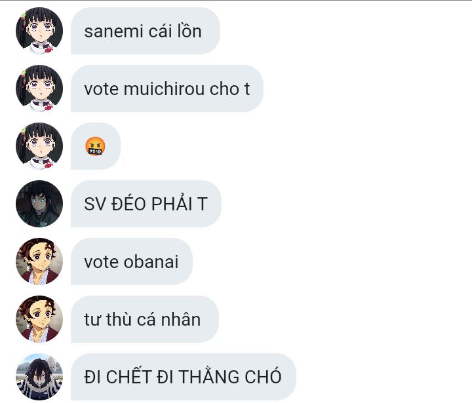Open dark-haired avatar beside the "SV" caps message
Image resolution: width=472 pixels, height=403 pixels.
pyautogui.click(x=39, y=204)
